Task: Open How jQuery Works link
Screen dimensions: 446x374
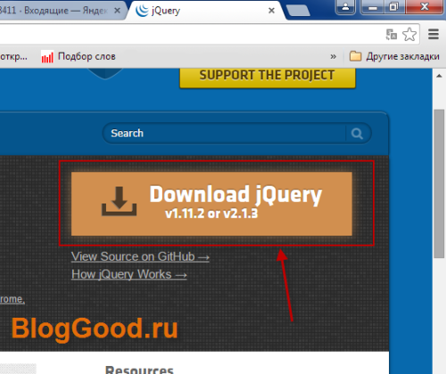Action: coord(129,274)
